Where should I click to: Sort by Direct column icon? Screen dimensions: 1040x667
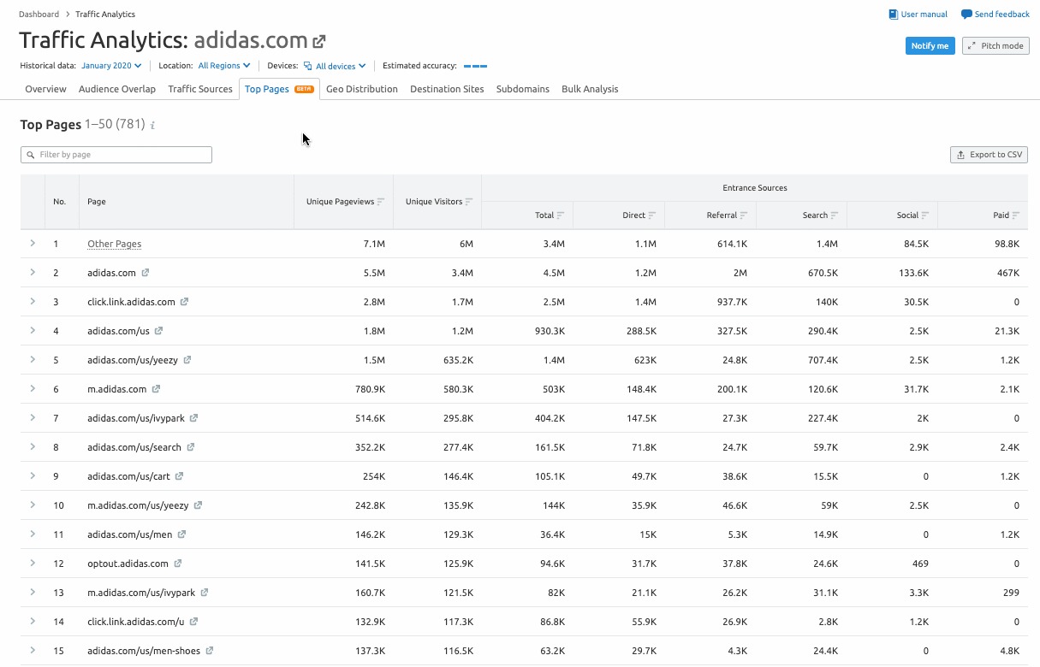[x=652, y=215]
